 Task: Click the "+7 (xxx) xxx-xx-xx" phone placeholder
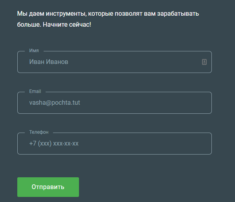(x=54, y=143)
